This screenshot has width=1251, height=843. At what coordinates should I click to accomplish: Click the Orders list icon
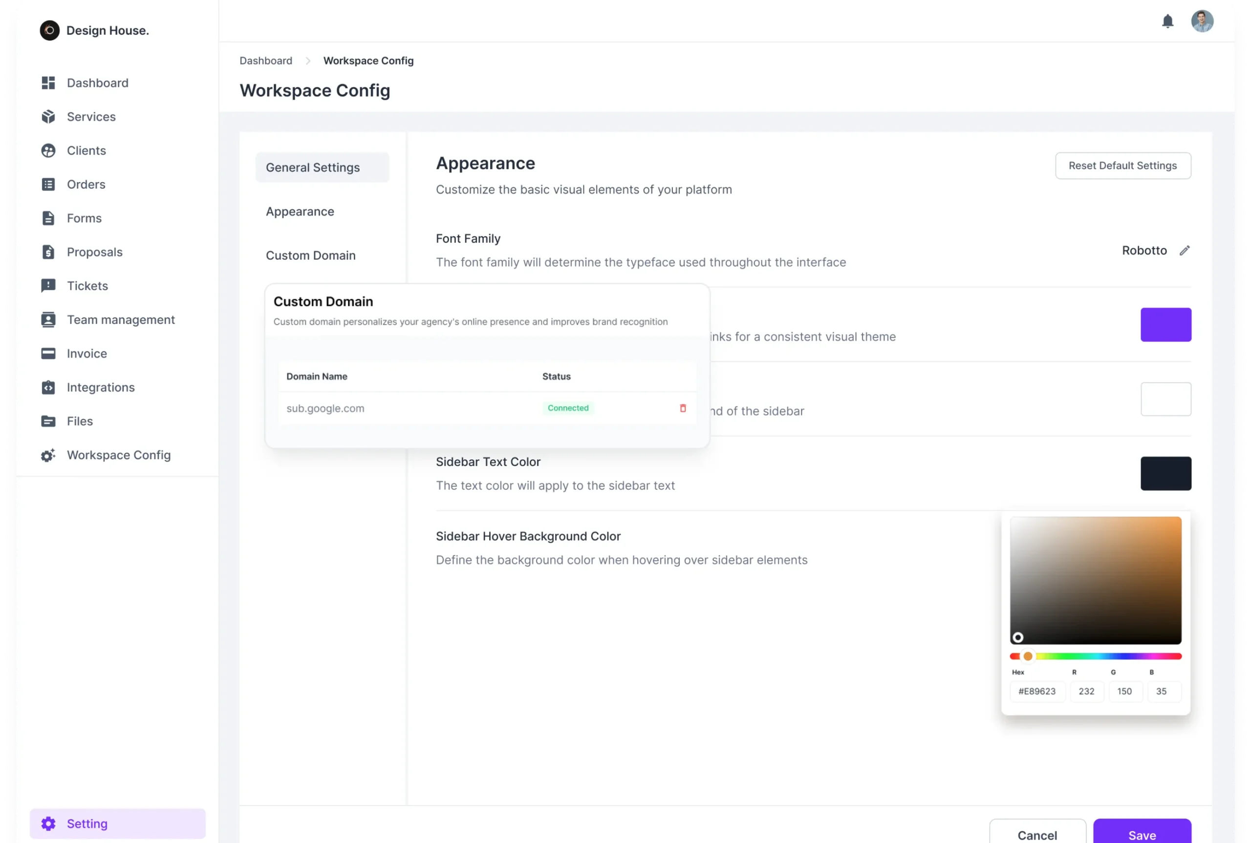tap(48, 185)
